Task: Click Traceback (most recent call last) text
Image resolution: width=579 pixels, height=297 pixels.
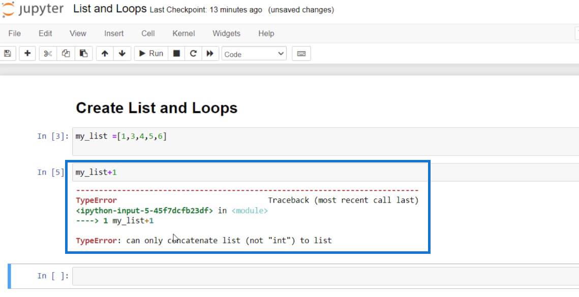Action: (344, 201)
